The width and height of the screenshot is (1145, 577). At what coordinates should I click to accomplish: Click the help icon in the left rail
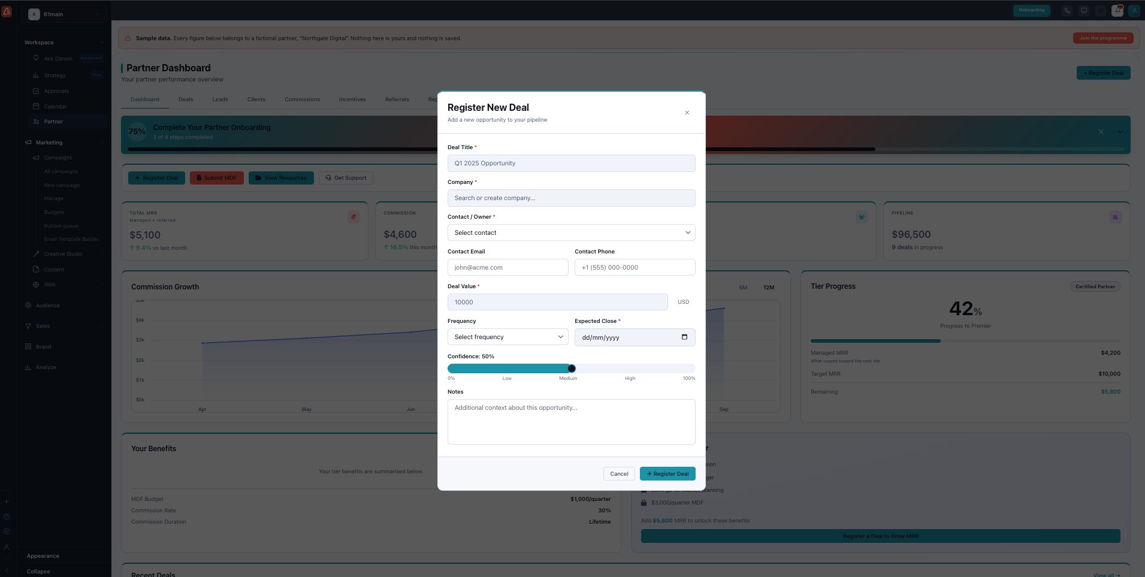tap(7, 516)
